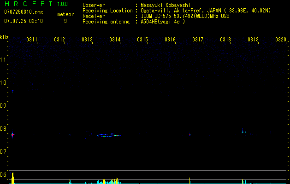This screenshot has width=290, height=184.
Task: Click the Receiving antenna field label
Action: coord(106,22)
